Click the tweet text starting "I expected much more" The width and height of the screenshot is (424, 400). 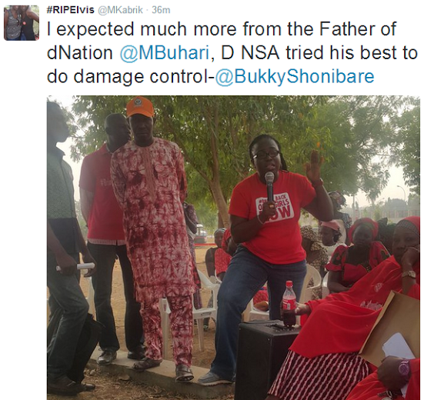click(x=232, y=53)
